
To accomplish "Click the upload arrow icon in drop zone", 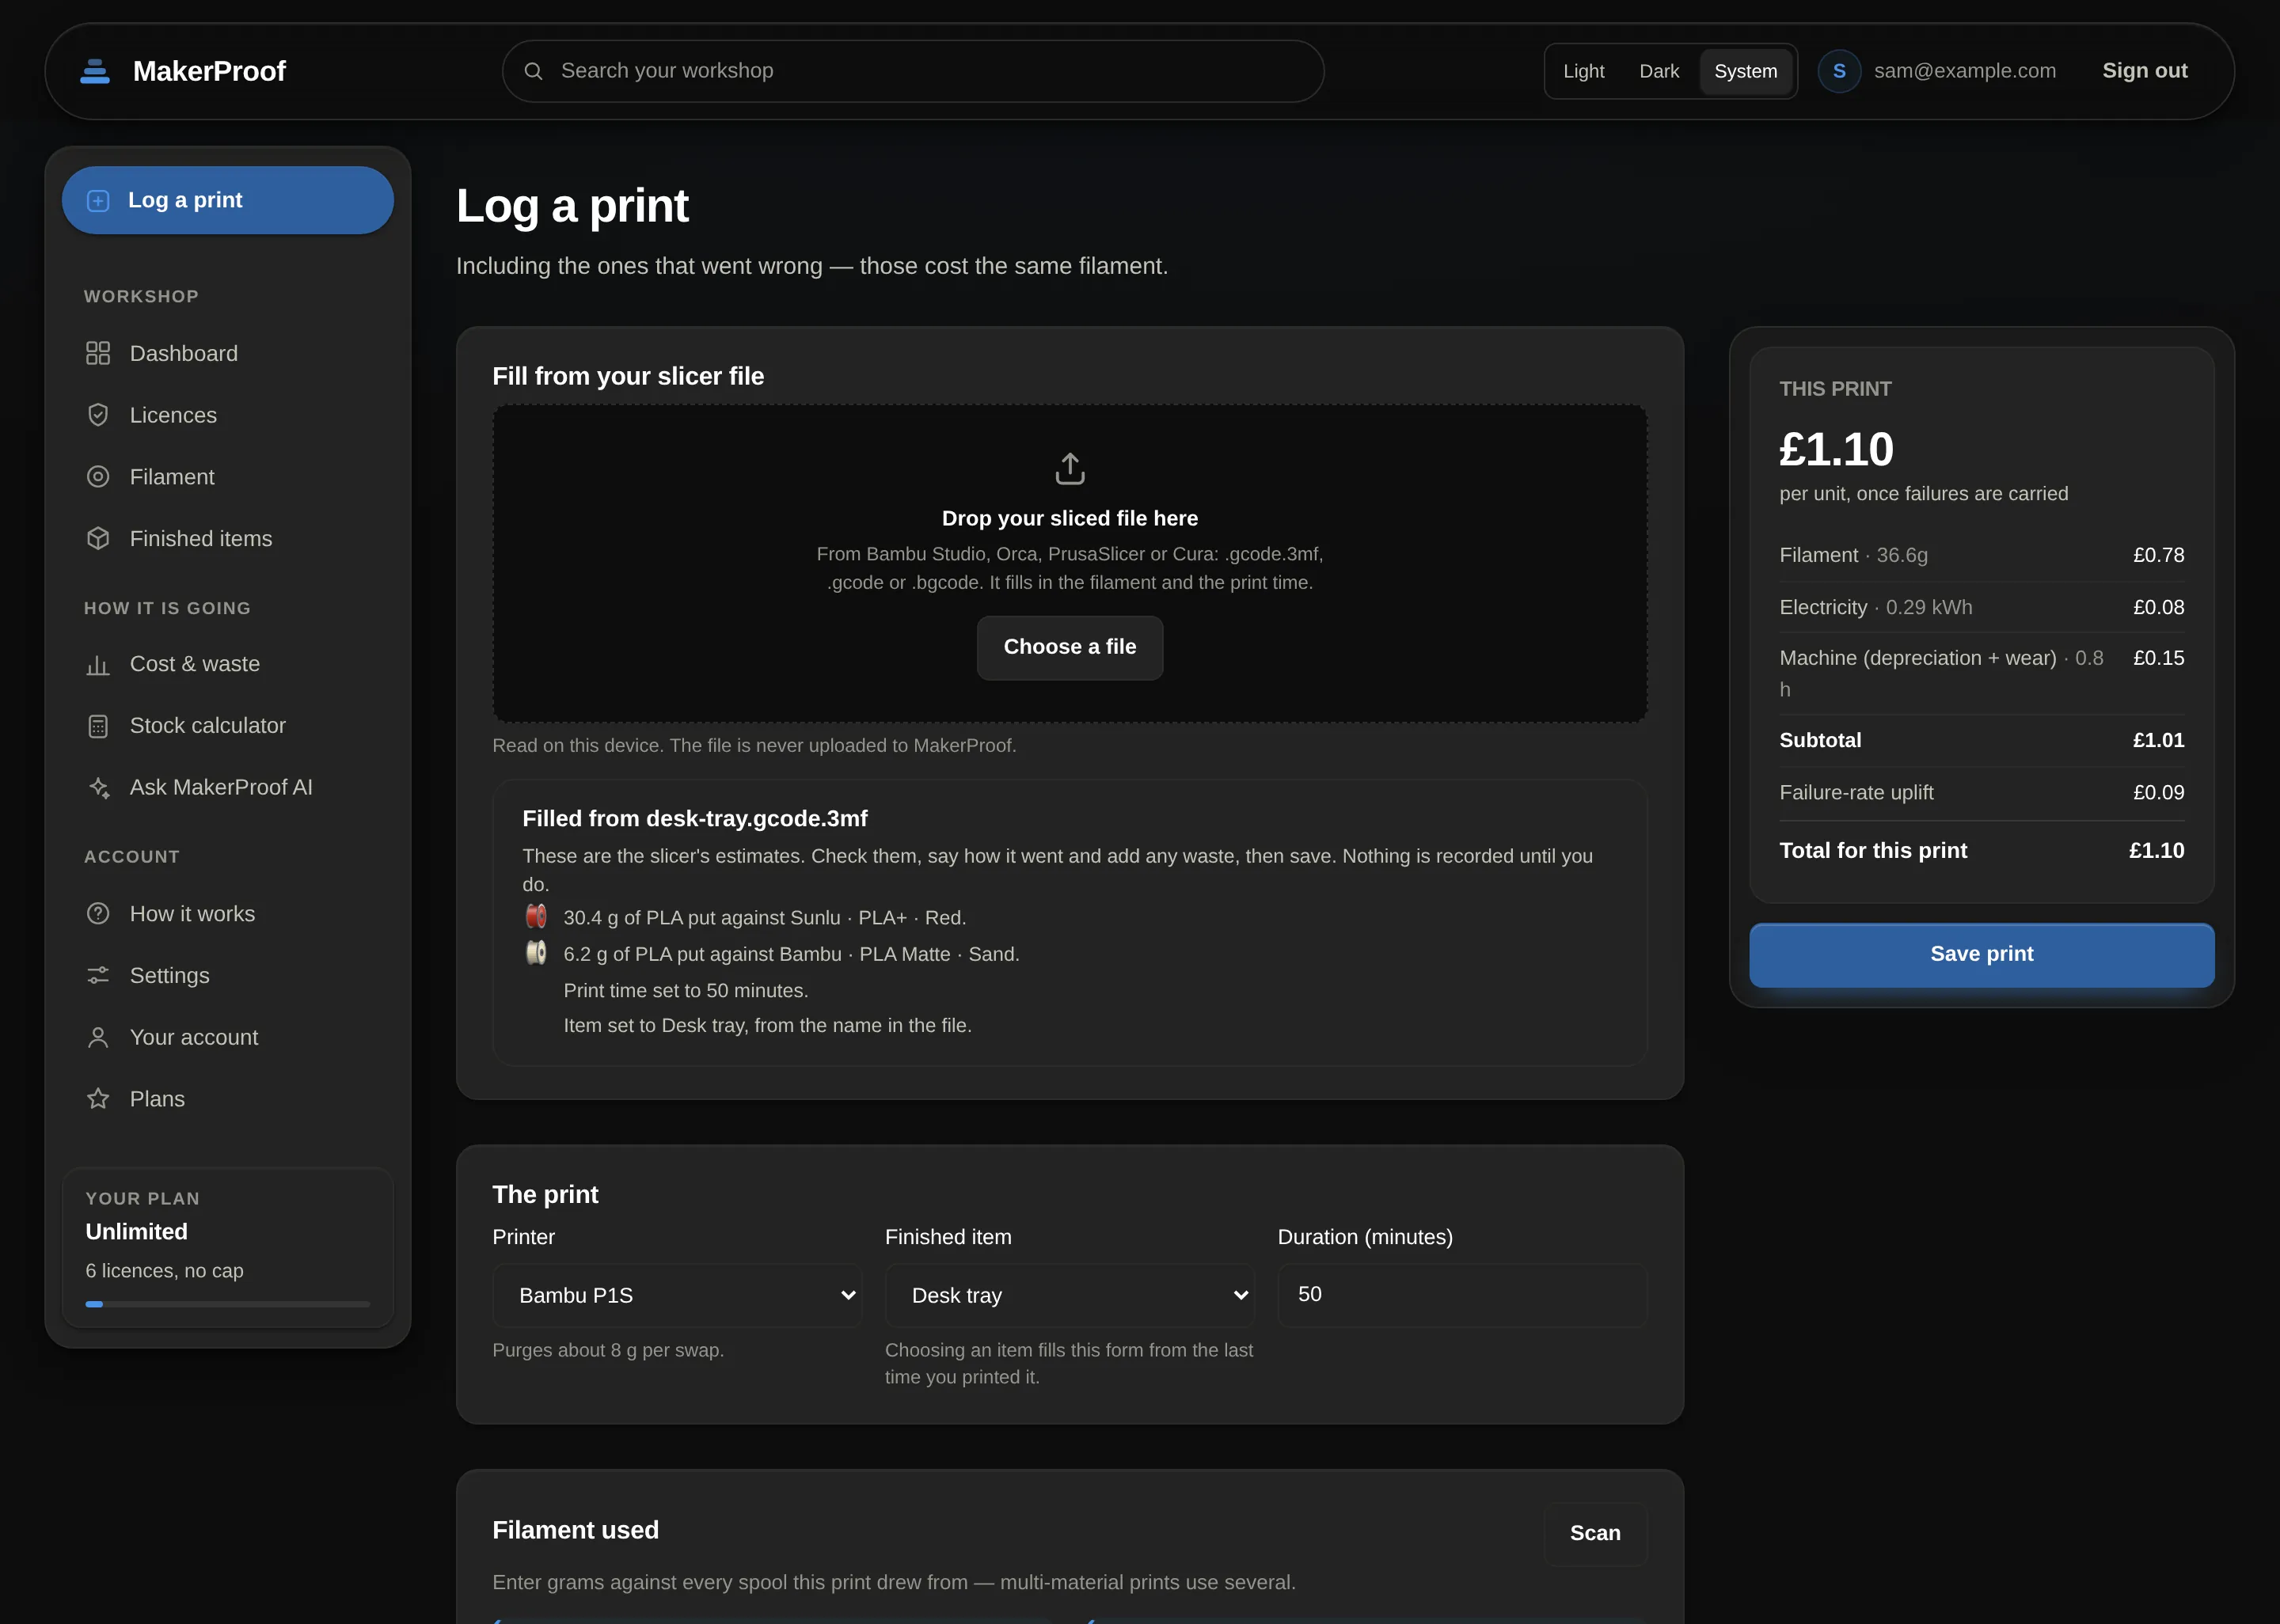I will (x=1070, y=468).
